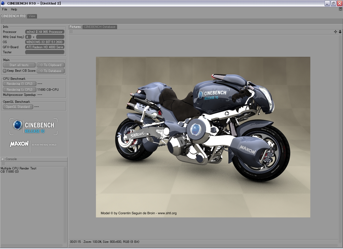Click the OpenGL Standard button
Viewport: 343px width, 249px height.
[18, 107]
